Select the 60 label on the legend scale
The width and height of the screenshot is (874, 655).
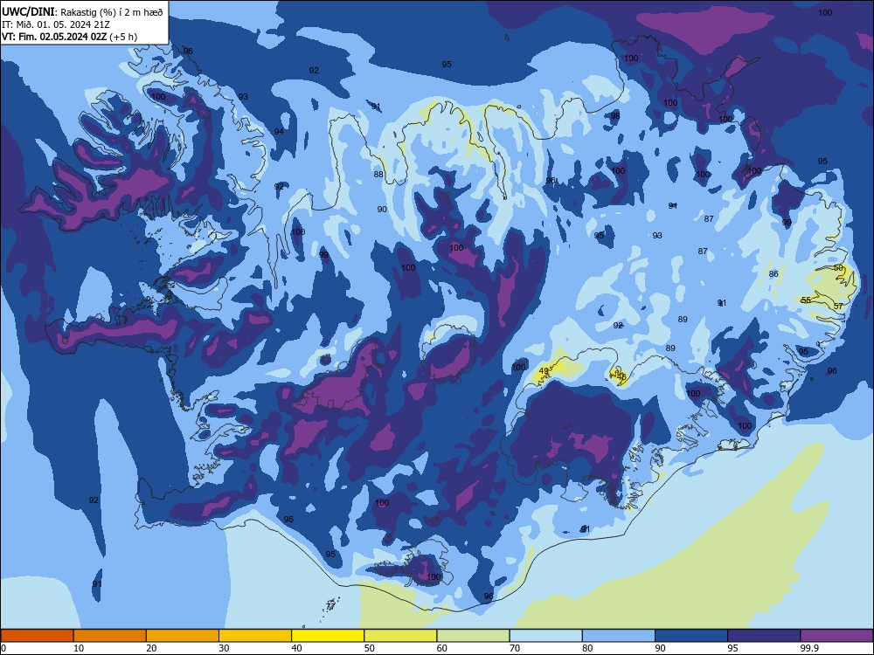point(442,648)
